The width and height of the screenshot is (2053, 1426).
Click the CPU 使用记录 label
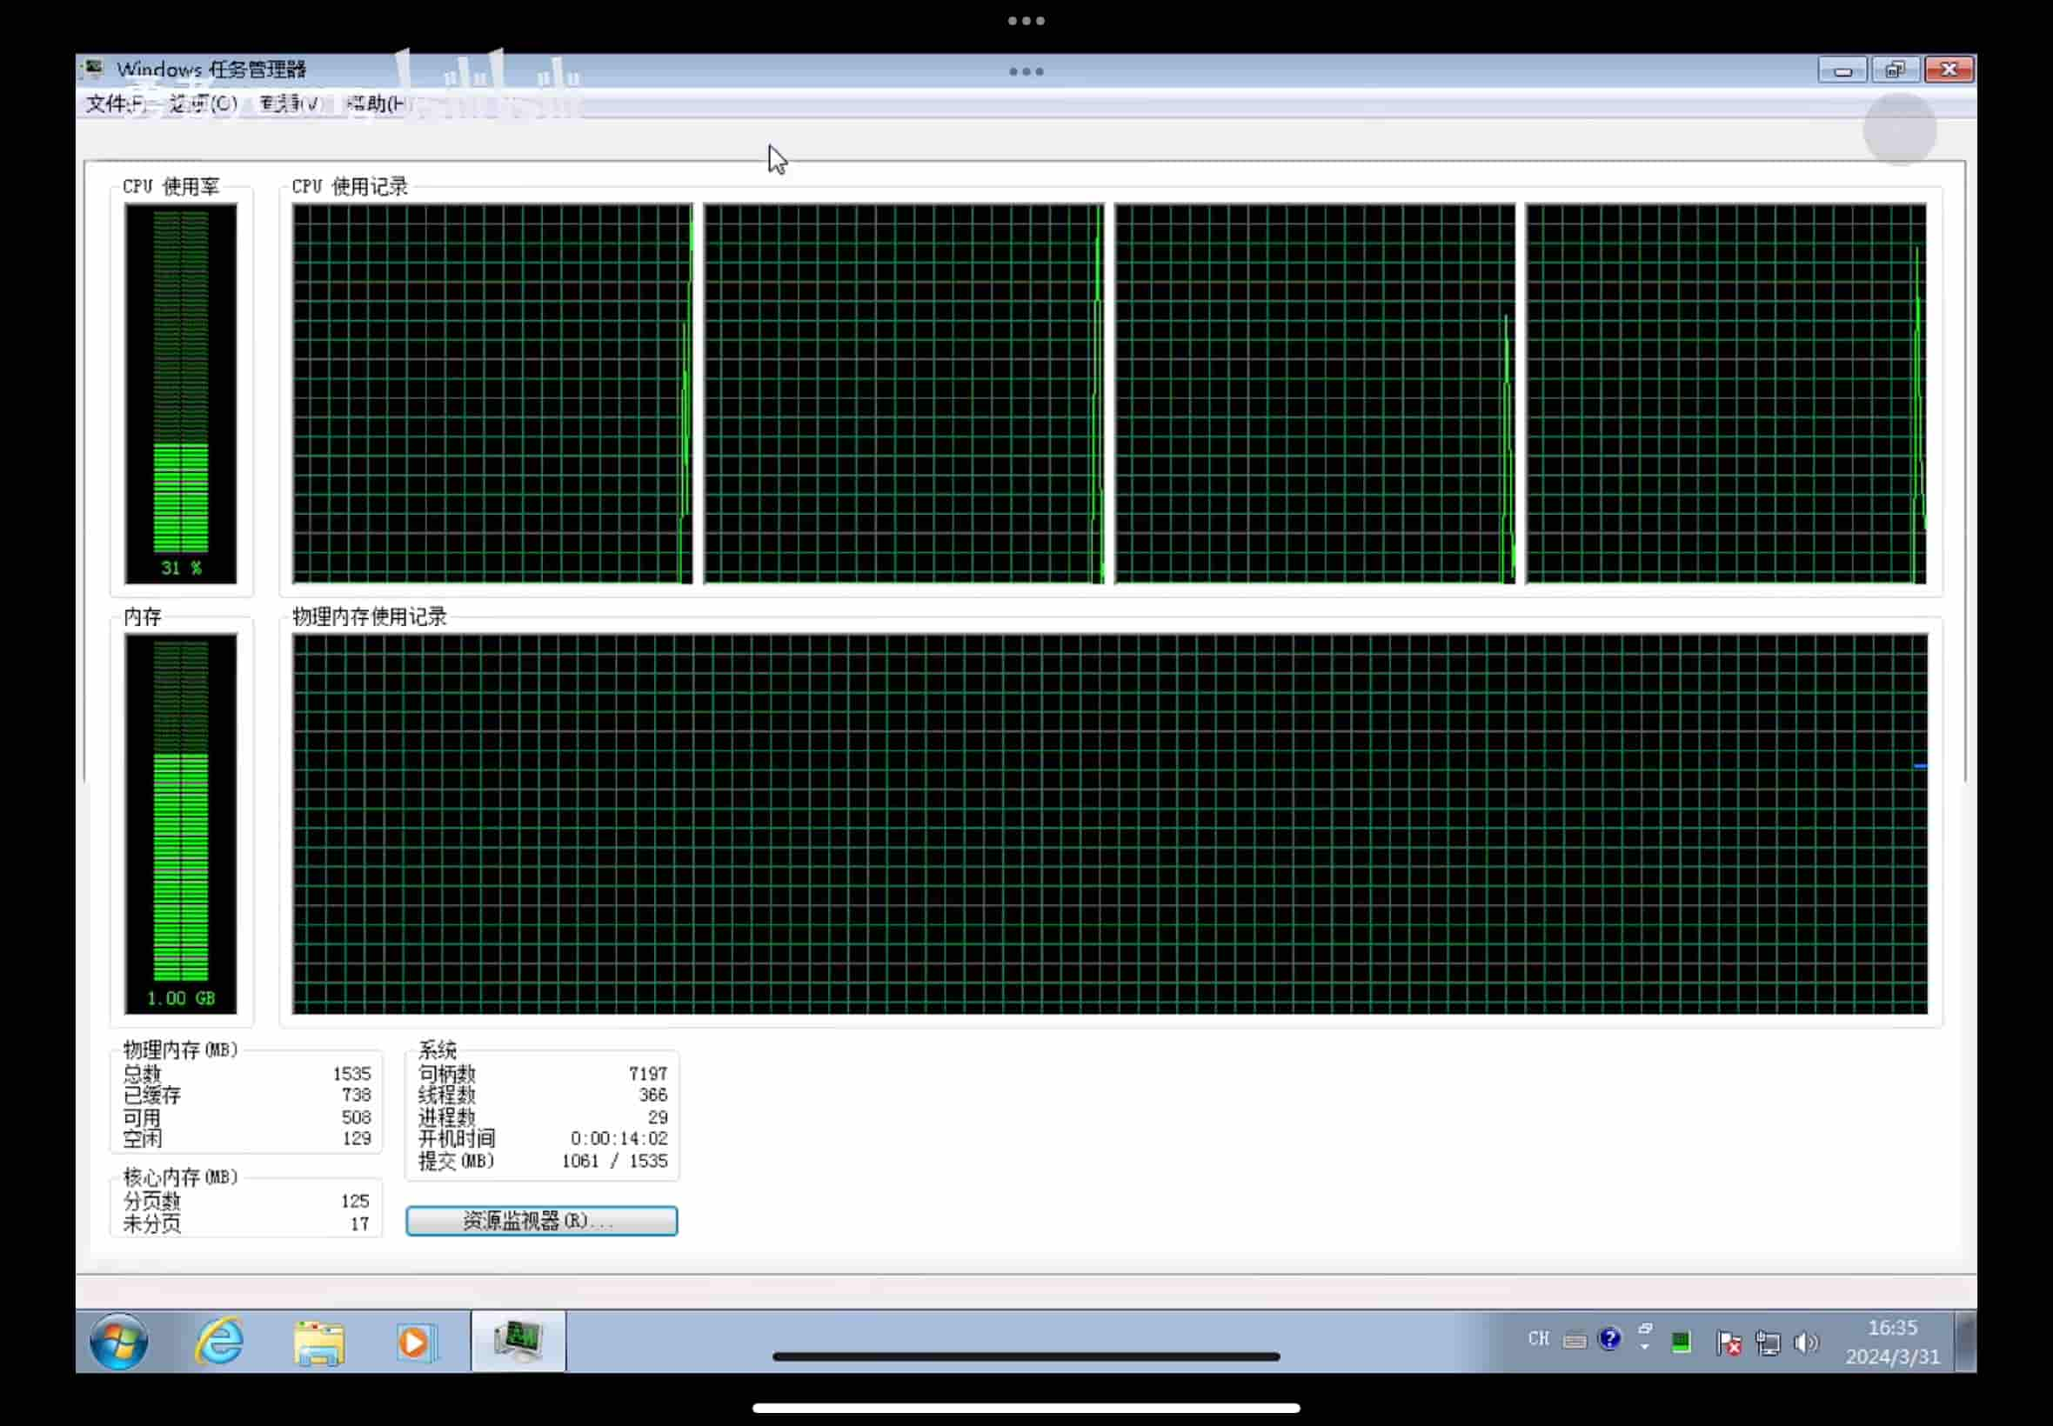(350, 186)
